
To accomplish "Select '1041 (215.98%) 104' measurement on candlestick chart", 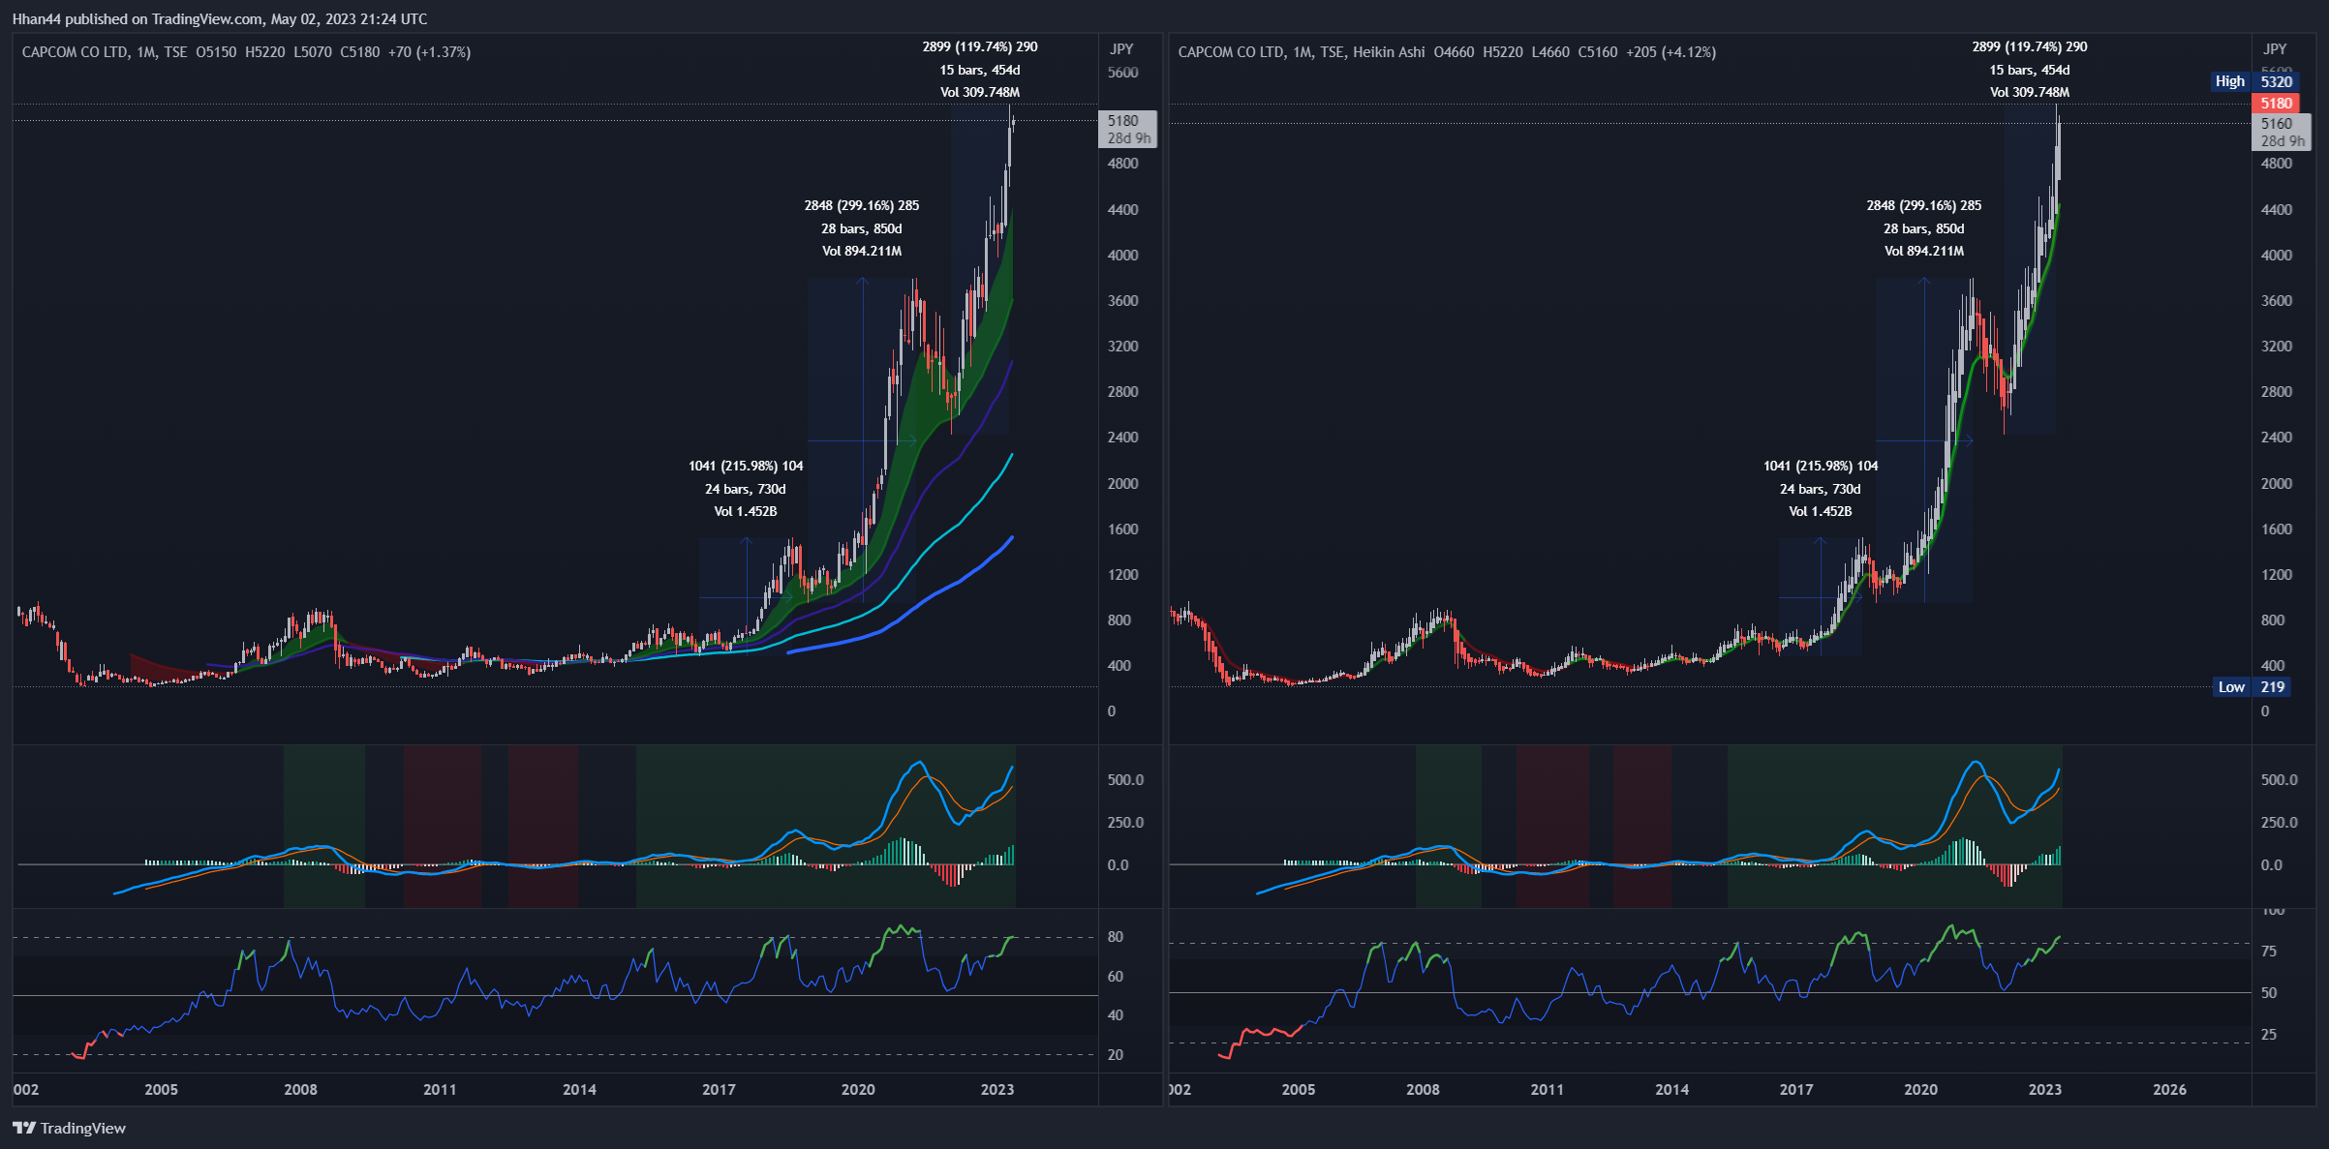I will (x=746, y=466).
